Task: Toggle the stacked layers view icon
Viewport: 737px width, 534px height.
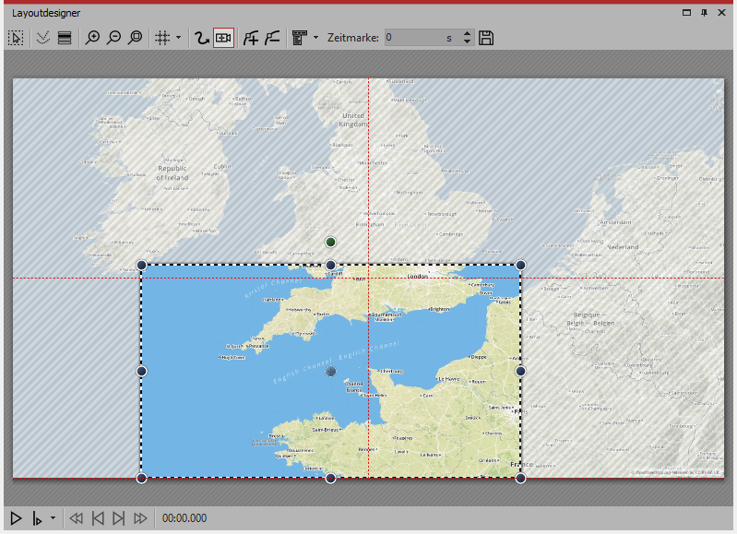Action: coord(65,38)
